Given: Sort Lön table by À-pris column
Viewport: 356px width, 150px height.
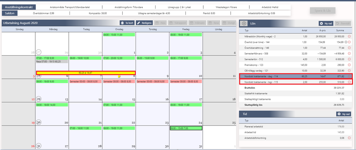Looking at the screenshot, I should (x=322, y=30).
